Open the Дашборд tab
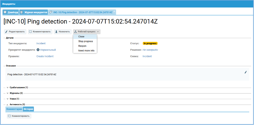Viewport: 254px width, 125px height. coord(11,12)
